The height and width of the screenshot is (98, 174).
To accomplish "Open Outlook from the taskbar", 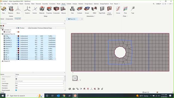I will click(x=58, y=96).
